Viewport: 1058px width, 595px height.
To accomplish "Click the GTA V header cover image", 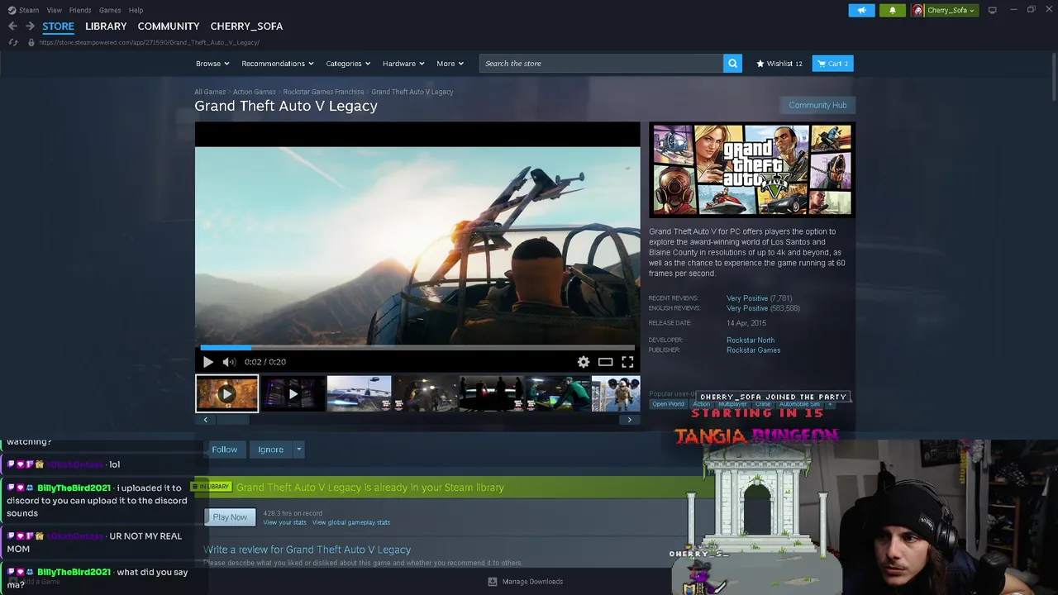I will pos(752,170).
